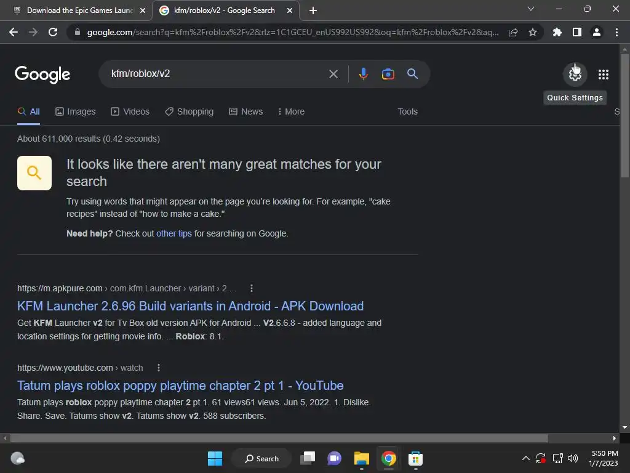Screen dimensions: 630x473
Task: Close the Epic Games Launcher tab
Action: pos(143,10)
